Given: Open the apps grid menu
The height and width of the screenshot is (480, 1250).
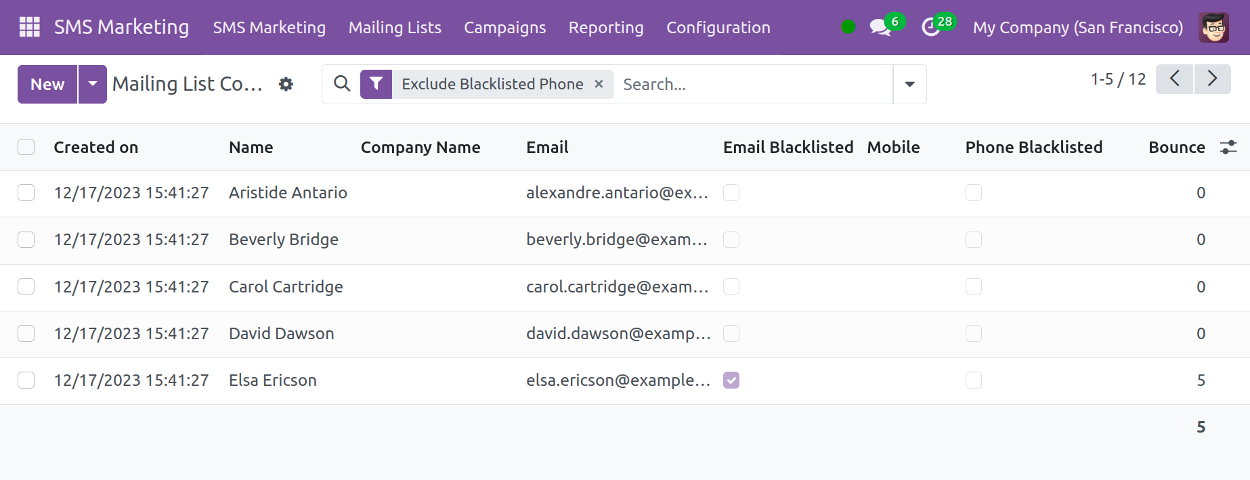Looking at the screenshot, I should click(x=29, y=27).
